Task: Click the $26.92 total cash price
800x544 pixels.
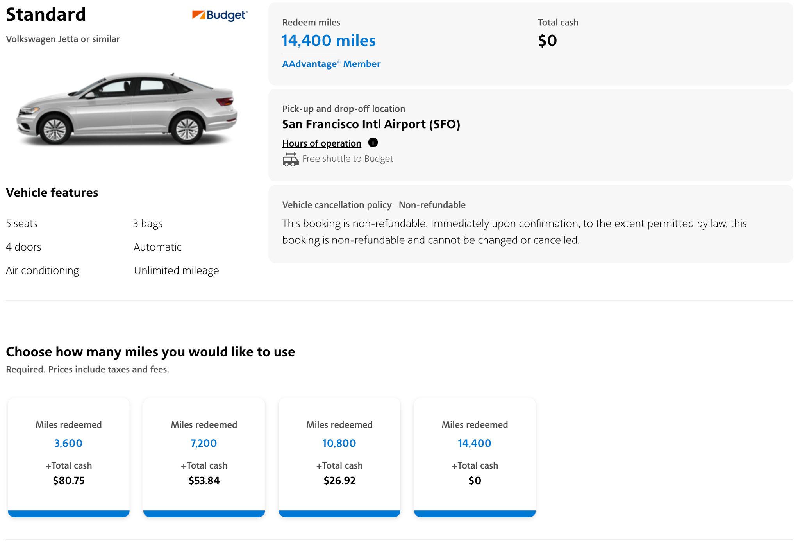Action: [339, 481]
